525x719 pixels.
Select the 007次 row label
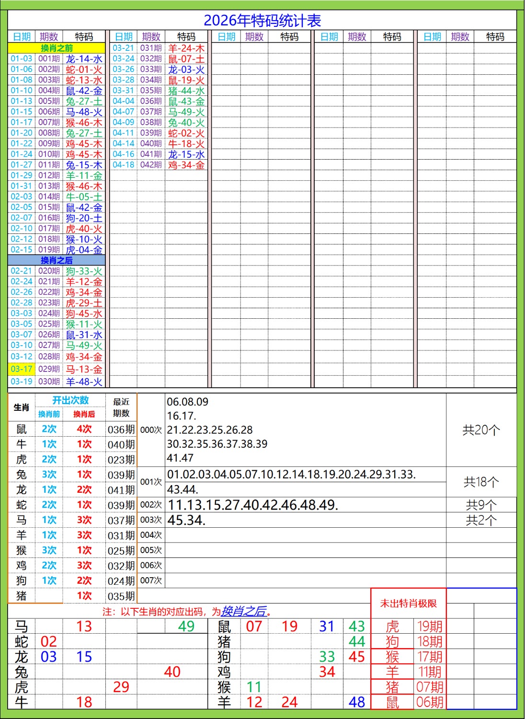coord(151,580)
